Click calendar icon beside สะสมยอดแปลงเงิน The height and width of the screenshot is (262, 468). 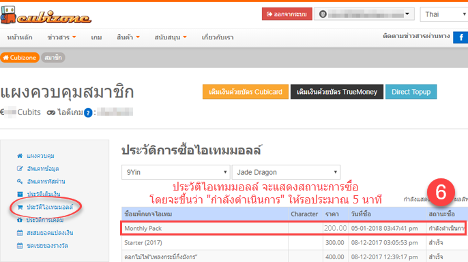tap(20, 233)
